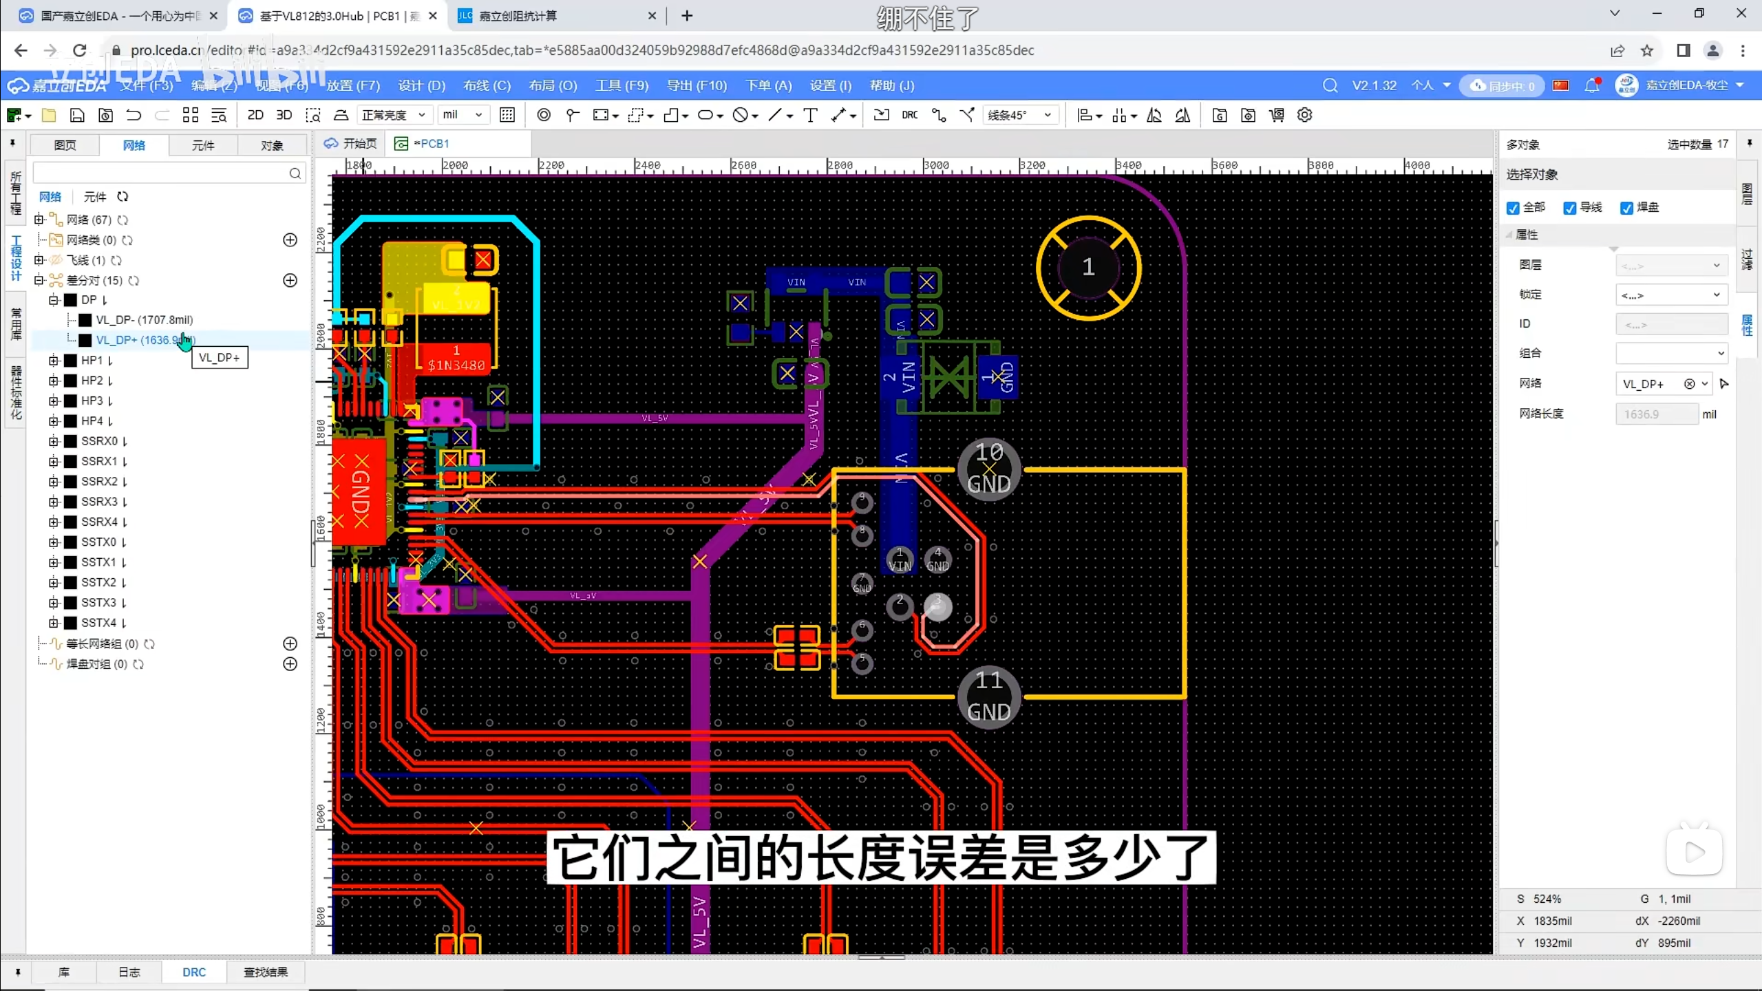The height and width of the screenshot is (991, 1762).
Task: Open the gear settings toolbar icon
Action: coord(1304,115)
